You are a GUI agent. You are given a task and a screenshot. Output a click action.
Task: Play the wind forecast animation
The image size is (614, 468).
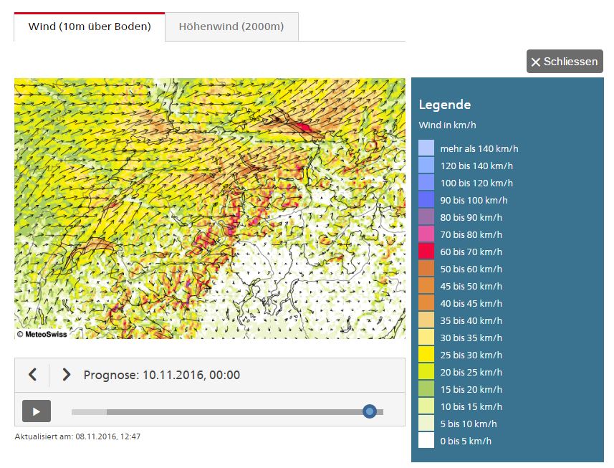click(x=37, y=411)
